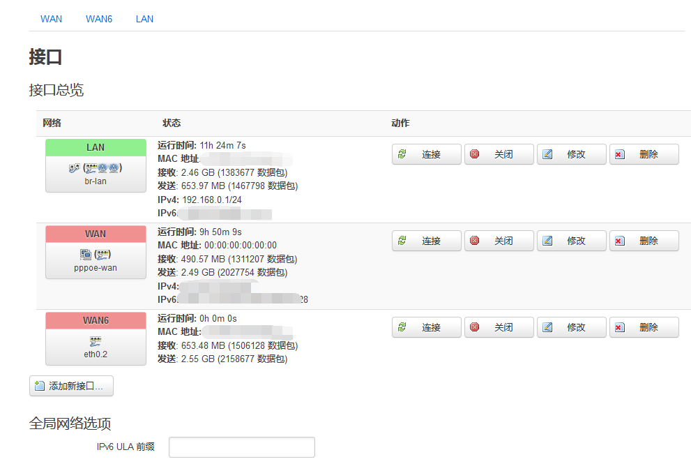Select the green LAN network badge
The height and width of the screenshot is (464, 691).
[96, 147]
